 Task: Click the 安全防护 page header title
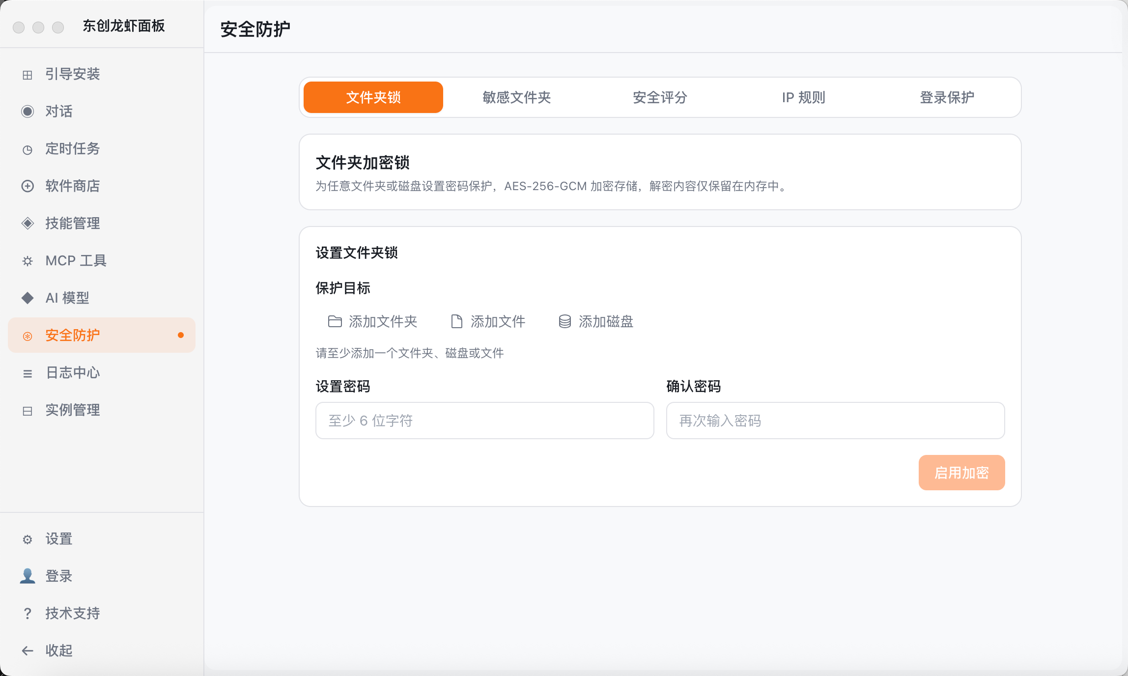(x=255, y=29)
